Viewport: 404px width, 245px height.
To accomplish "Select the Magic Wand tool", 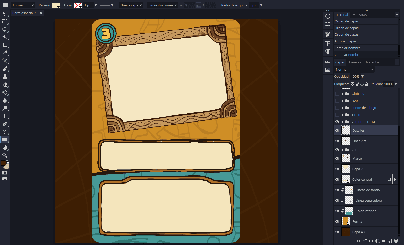I will click(5, 37).
